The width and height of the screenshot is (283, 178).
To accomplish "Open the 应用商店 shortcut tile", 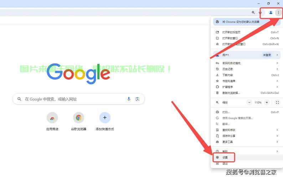I will 52,118.
